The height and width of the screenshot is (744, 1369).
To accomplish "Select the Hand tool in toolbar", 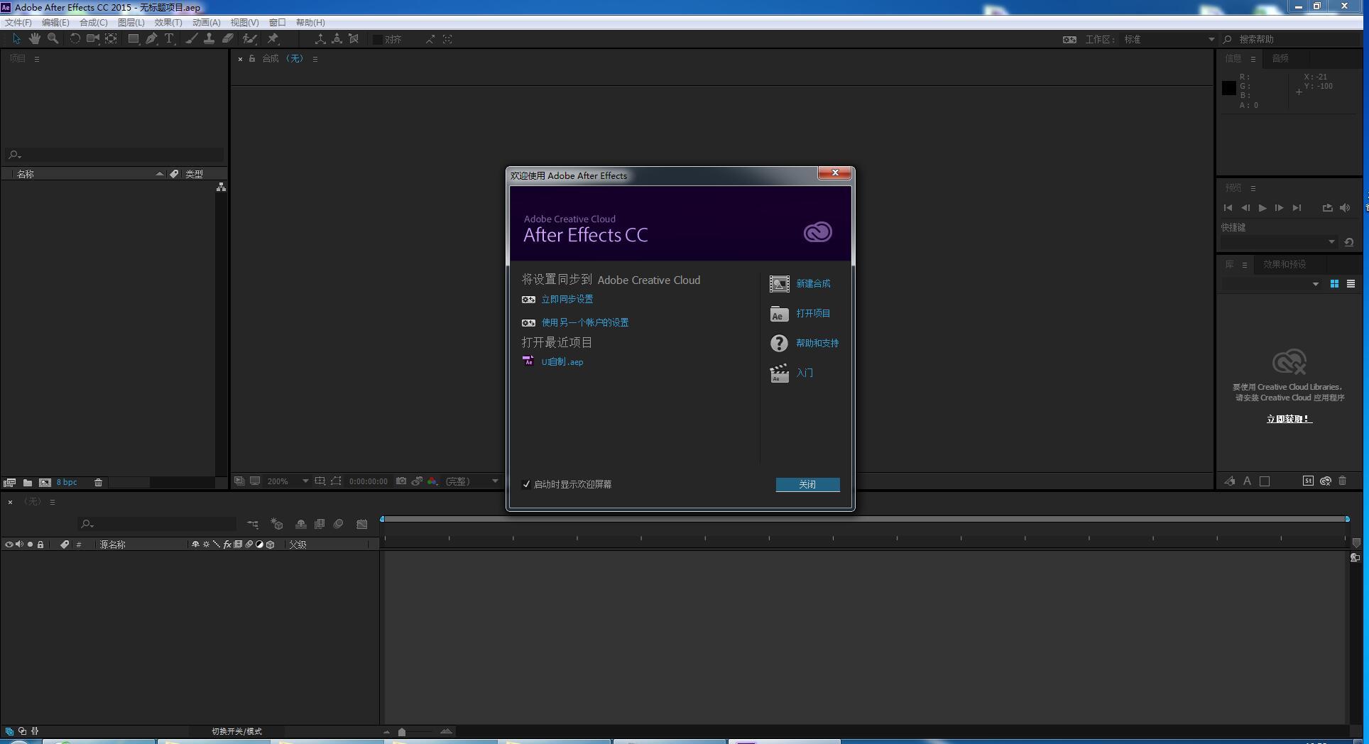I will point(34,39).
